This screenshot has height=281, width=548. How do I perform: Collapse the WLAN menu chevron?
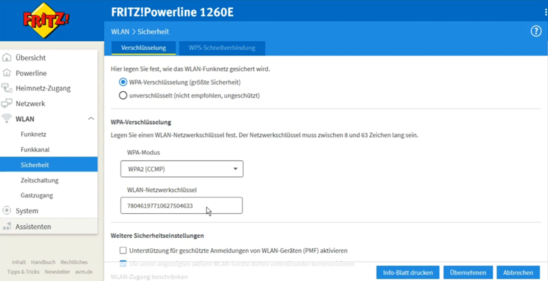[x=91, y=119]
